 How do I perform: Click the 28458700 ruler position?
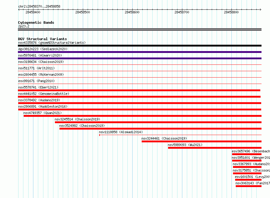click(x=182, y=12)
